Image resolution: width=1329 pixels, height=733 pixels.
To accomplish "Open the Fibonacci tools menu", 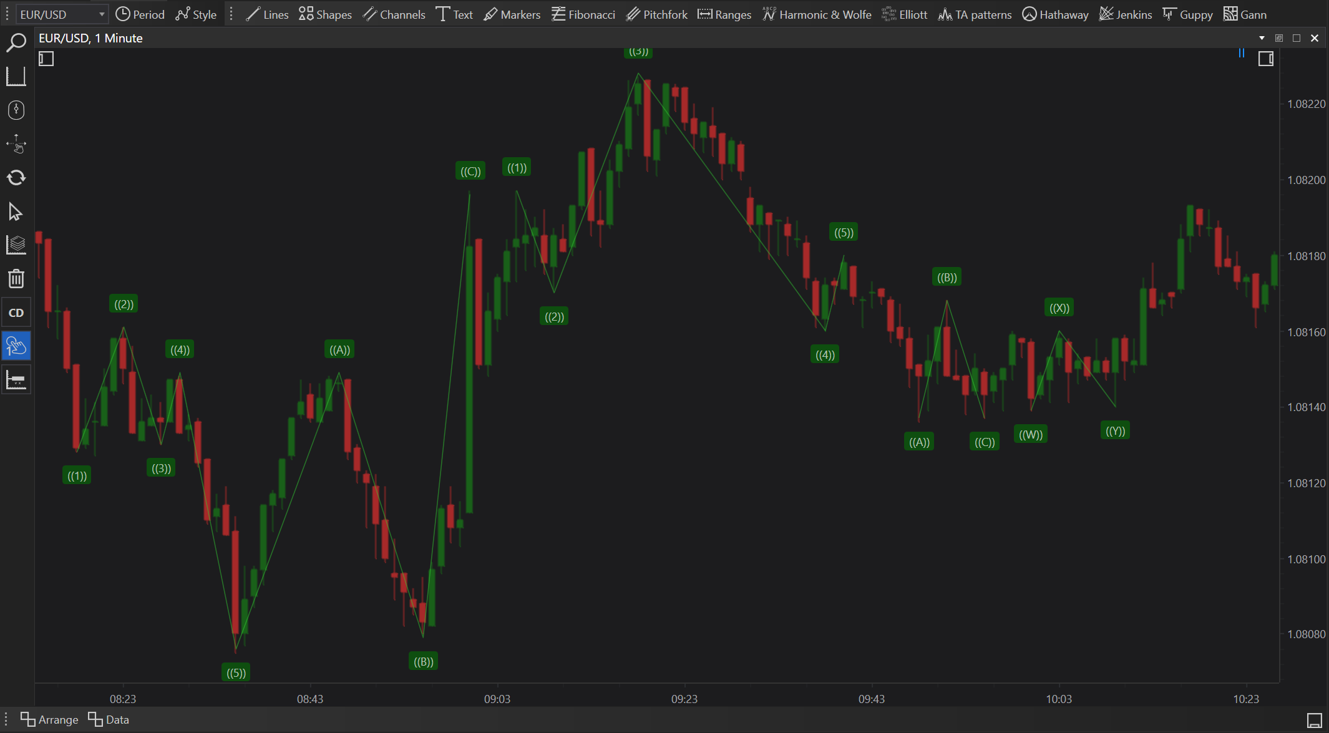I will (x=583, y=14).
